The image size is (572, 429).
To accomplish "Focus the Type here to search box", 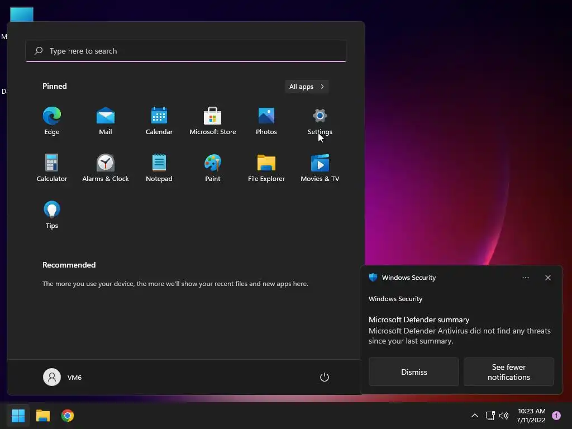I will pyautogui.click(x=186, y=51).
